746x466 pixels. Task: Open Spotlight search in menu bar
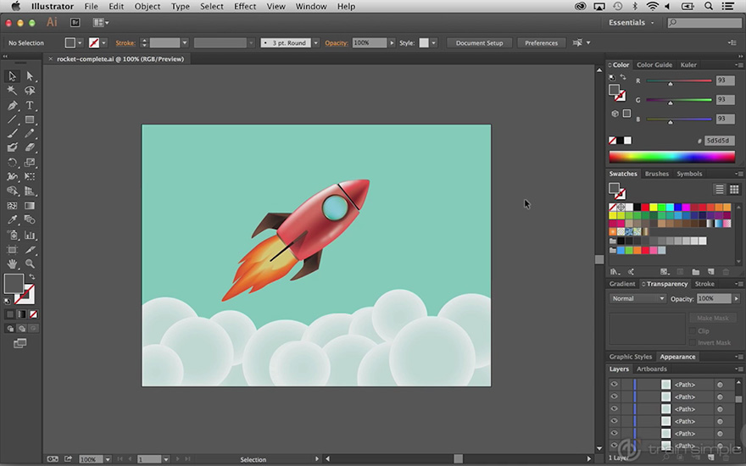[x=709, y=6]
